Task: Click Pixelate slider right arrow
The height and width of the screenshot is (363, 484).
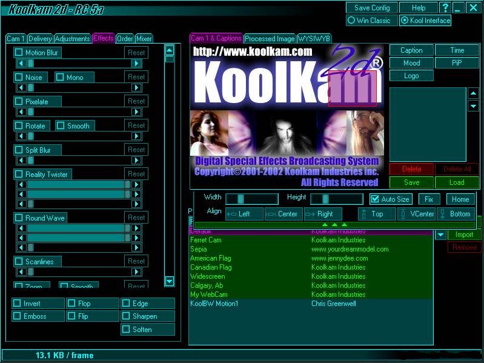Action: (x=136, y=112)
